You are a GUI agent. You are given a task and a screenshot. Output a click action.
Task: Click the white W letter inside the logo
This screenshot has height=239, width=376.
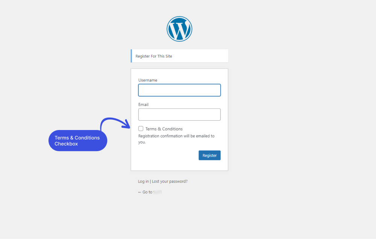(179, 30)
